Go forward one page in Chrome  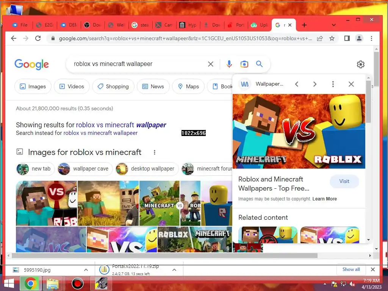(x=26, y=38)
